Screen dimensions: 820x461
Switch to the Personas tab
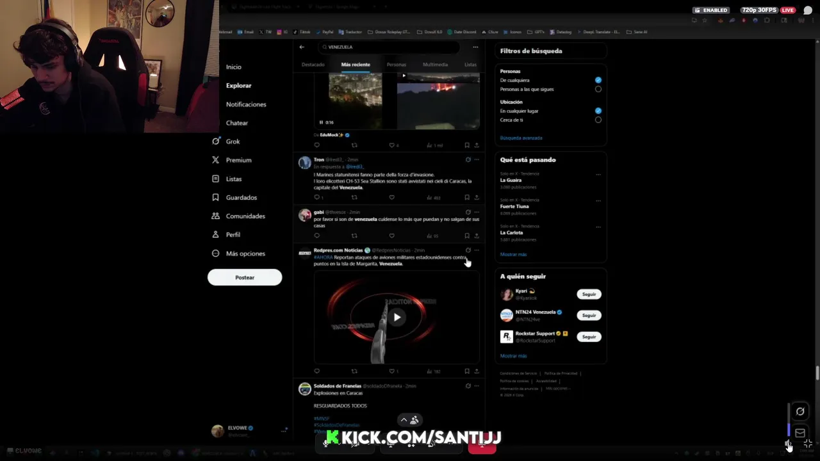click(x=397, y=65)
